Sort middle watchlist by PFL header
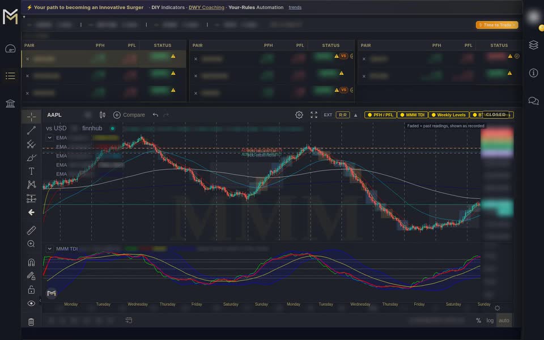Image resolution: width=544 pixels, height=340 pixels. 300,45
